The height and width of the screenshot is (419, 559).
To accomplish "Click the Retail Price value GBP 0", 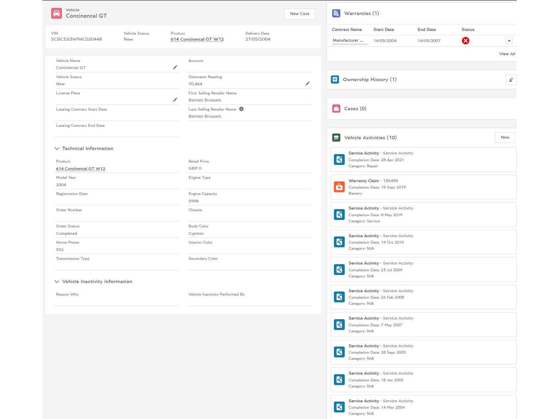I will click(x=195, y=168).
